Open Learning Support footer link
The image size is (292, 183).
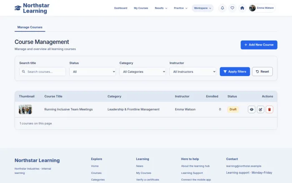192,173
